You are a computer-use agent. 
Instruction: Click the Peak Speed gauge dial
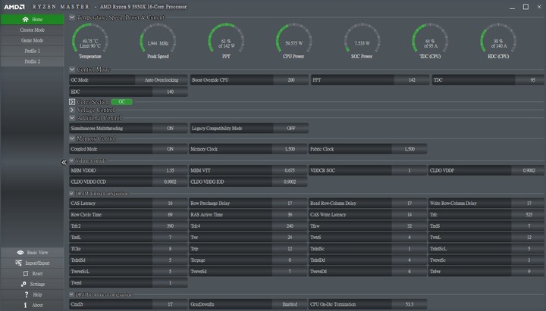coord(158,39)
